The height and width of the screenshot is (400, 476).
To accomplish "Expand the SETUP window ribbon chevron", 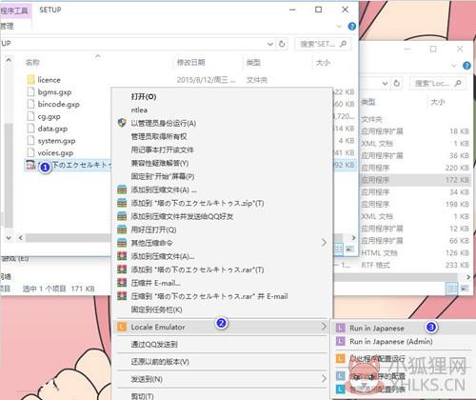I will (339, 27).
